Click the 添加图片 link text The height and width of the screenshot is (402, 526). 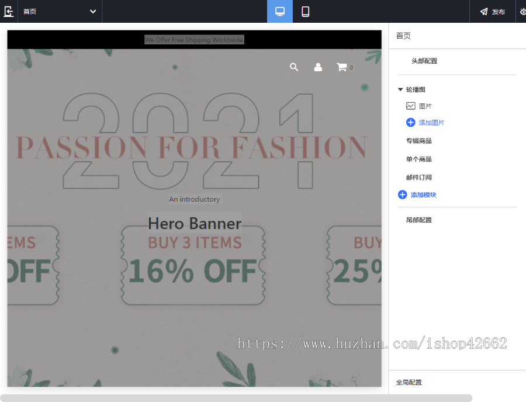(431, 123)
